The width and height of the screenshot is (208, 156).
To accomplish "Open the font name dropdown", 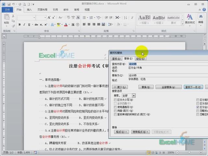I will click(x=34, y=18).
